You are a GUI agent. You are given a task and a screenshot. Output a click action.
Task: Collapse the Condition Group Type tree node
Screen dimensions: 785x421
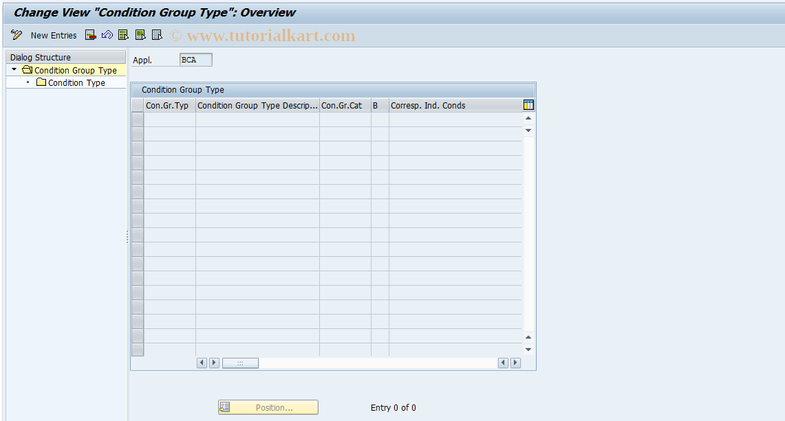tap(14, 69)
